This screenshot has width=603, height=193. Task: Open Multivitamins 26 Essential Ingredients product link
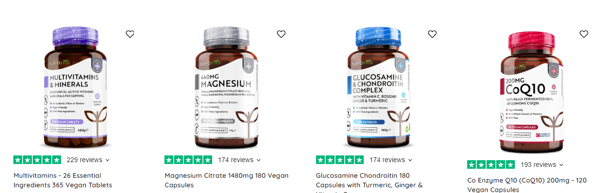tap(63, 180)
